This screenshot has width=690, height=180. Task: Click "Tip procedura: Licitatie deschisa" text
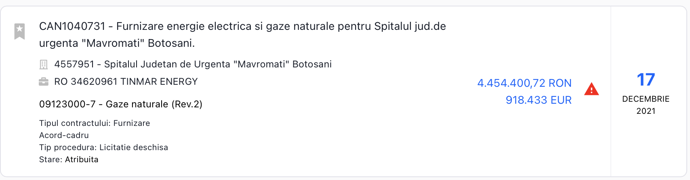point(103,147)
